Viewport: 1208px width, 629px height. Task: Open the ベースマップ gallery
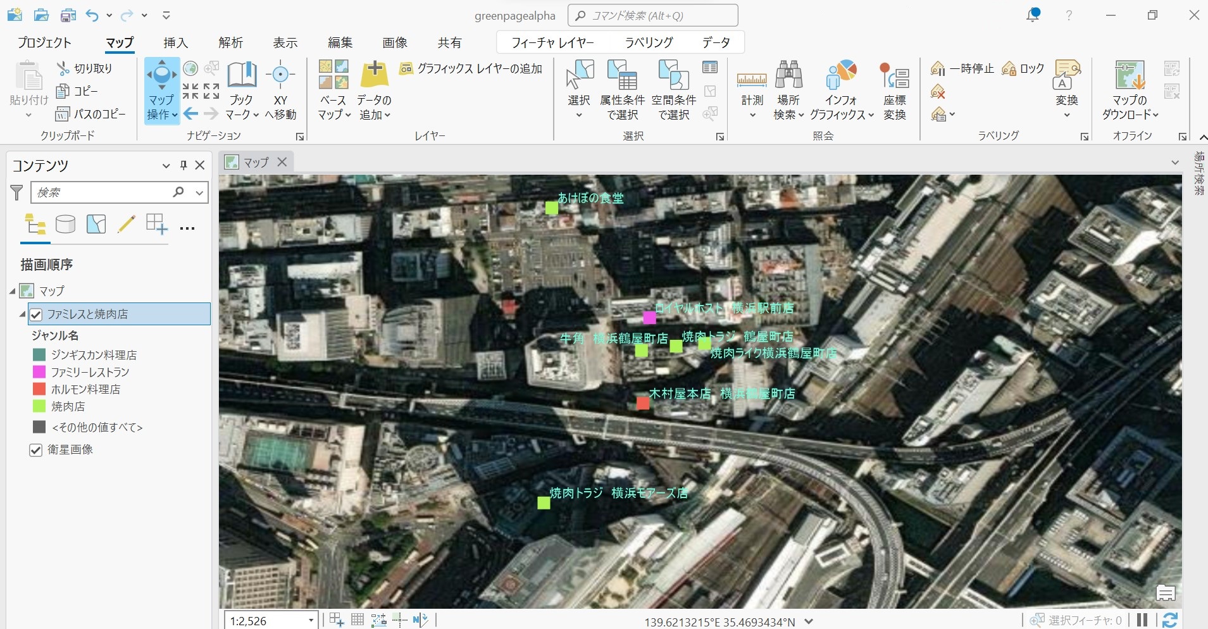coord(333,90)
